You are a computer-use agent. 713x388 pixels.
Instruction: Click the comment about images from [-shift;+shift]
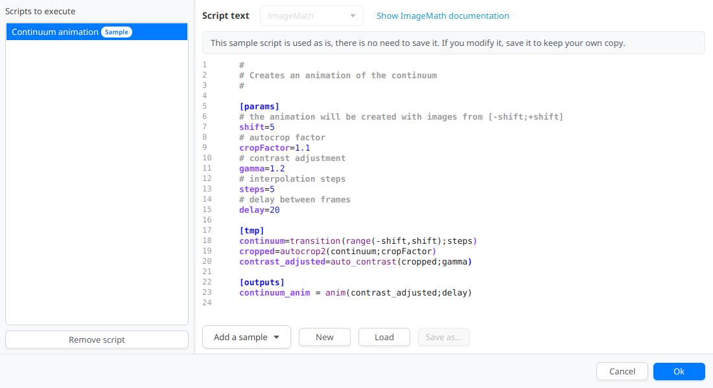(401, 116)
